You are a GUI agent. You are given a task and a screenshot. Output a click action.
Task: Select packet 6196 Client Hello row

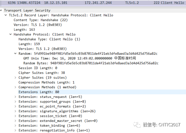point(93,3)
